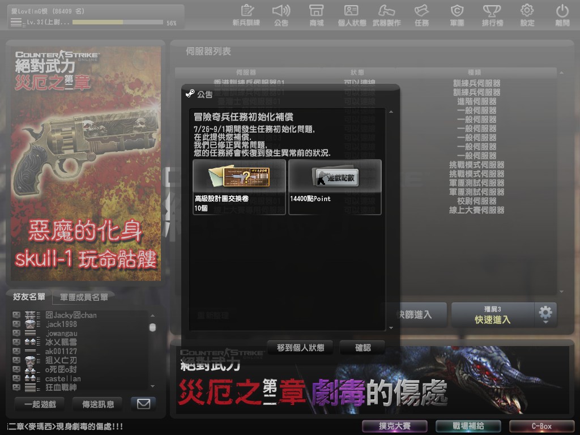Click the 快篩進入 filter join button

coord(414,315)
